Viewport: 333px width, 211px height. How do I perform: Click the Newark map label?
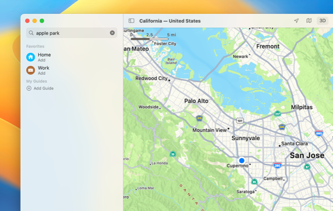coord(240,56)
